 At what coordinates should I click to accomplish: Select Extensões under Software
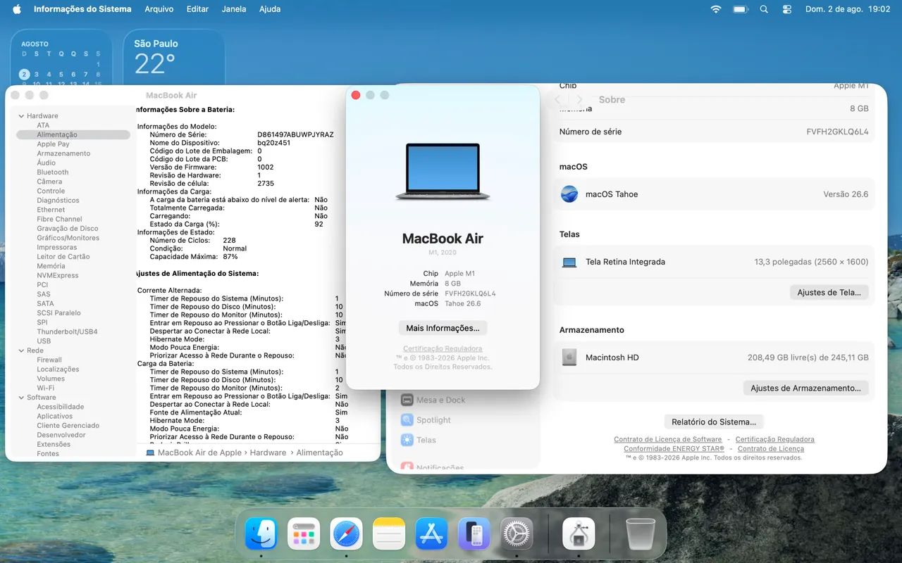click(54, 444)
